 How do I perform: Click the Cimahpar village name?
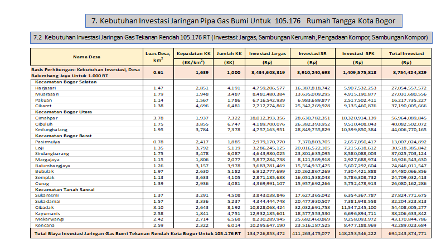coord(46,118)
